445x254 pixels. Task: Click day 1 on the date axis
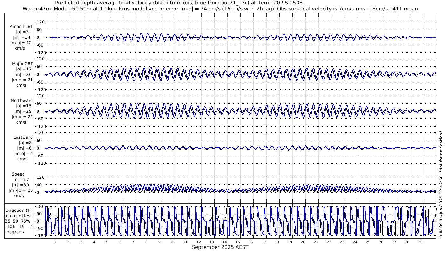point(55,242)
